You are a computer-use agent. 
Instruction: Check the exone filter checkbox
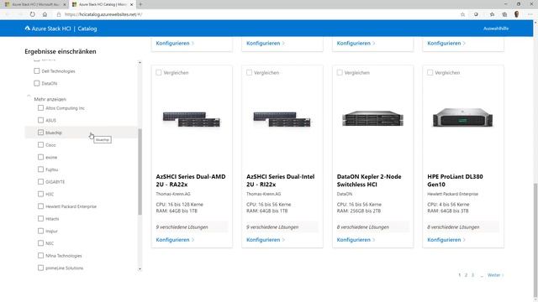41,157
